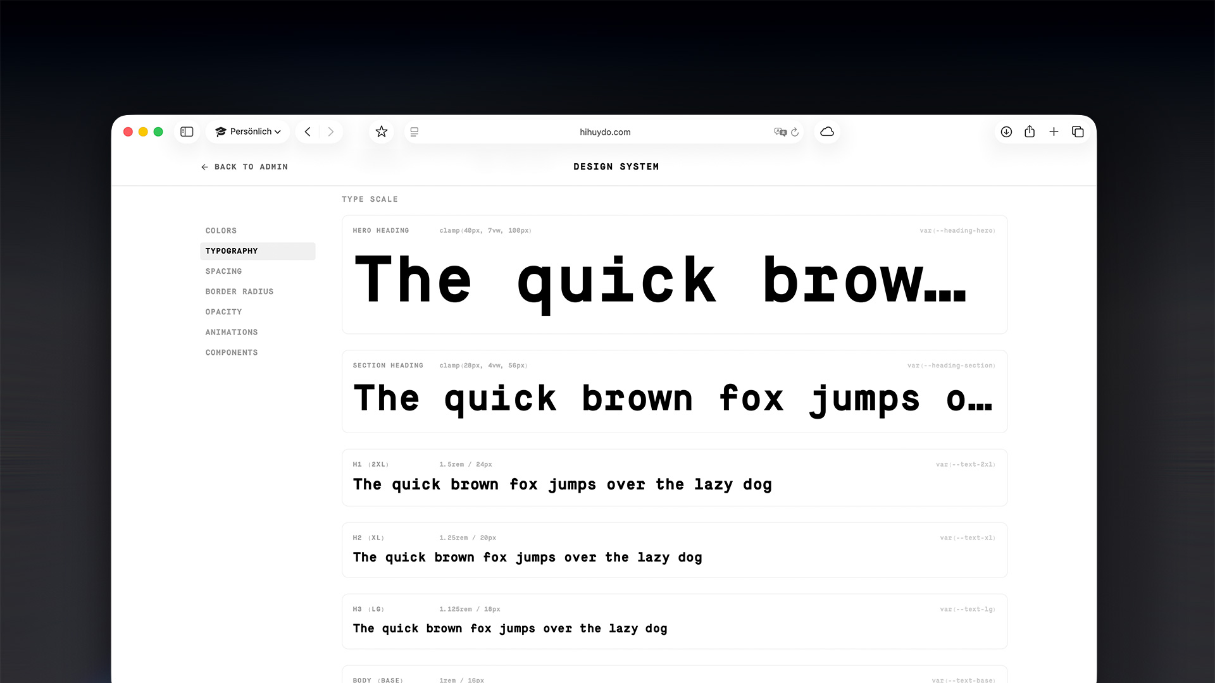Open Reader view for the page
Viewport: 1215px width, 683px height.
[x=414, y=132]
